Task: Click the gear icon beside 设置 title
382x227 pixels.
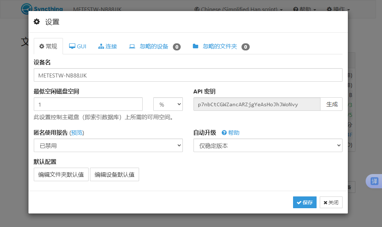Action: coord(37,22)
